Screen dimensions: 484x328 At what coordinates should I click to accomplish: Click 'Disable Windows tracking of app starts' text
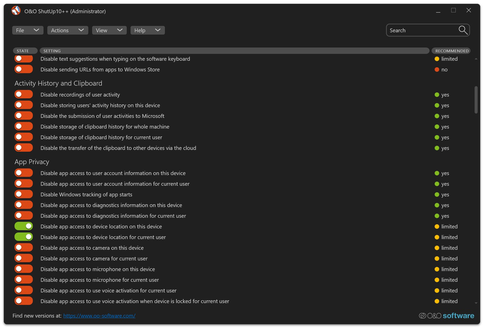(87, 194)
